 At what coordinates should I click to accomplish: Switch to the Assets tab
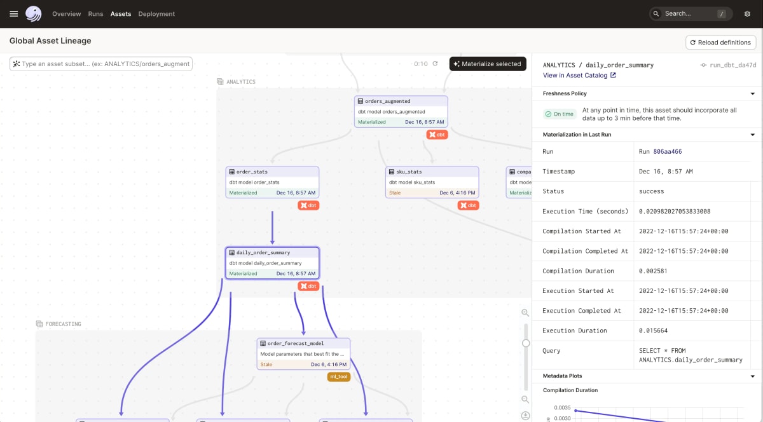point(121,13)
